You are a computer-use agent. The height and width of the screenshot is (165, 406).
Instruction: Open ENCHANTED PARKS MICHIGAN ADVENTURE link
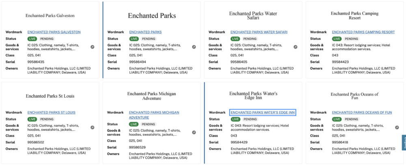pos(154,115)
